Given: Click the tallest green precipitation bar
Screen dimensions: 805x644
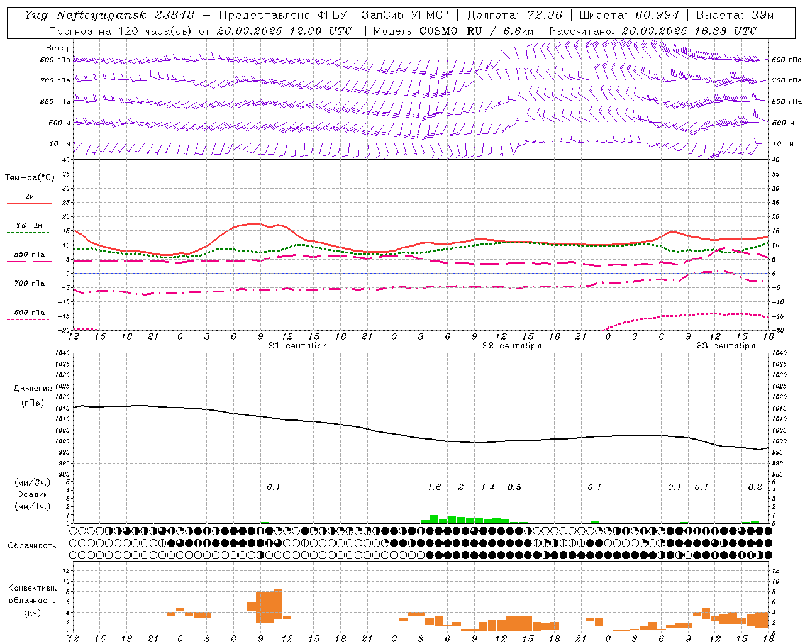Looking at the screenshot, I should [x=434, y=519].
